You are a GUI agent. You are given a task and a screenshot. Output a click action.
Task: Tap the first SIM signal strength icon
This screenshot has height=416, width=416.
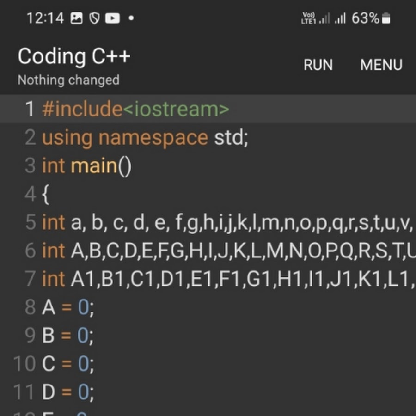pos(324,18)
